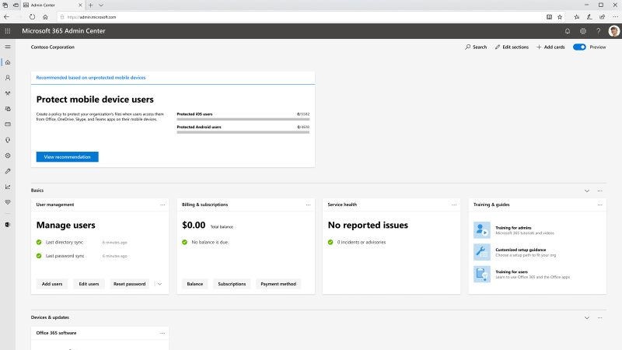Click Payment method button

[x=278, y=284]
